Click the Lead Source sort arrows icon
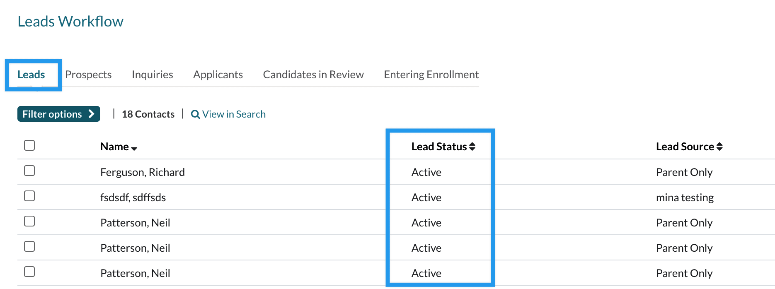The image size is (775, 289). coord(719,147)
